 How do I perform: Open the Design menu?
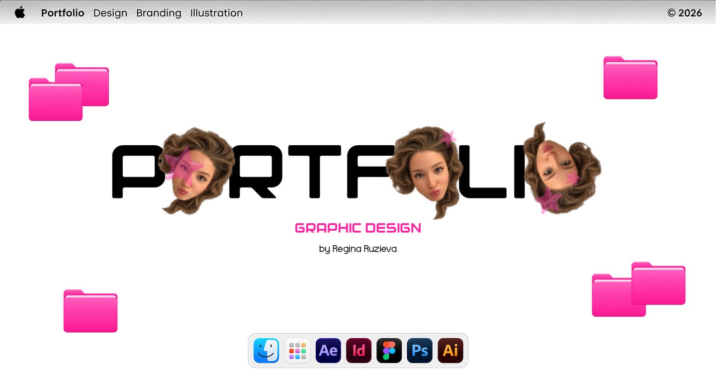[x=110, y=13]
